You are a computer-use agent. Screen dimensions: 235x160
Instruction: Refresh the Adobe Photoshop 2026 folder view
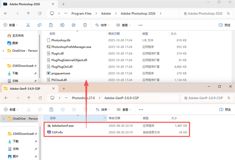click(40, 13)
